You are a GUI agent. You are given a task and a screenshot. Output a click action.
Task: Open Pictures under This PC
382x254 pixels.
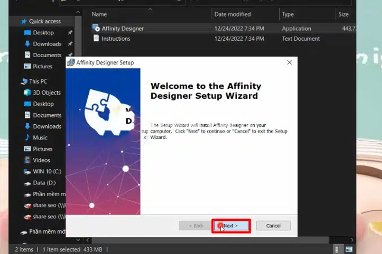coord(42,149)
